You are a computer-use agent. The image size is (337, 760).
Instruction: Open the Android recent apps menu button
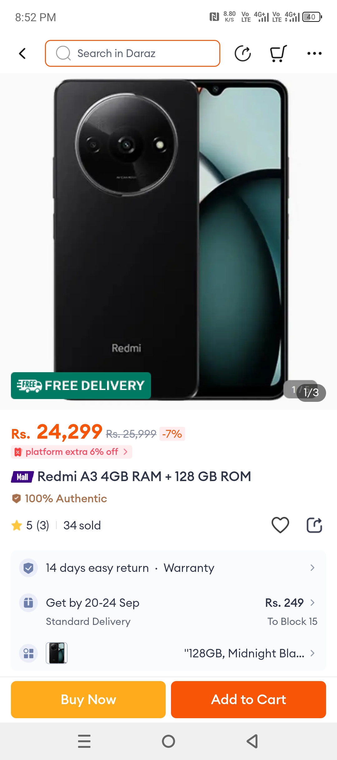84,741
